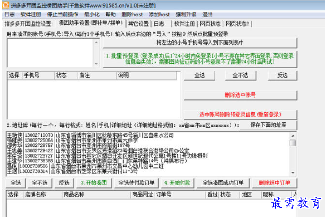
Task: Click 店铺名称 column header
Action: tap(43, 195)
